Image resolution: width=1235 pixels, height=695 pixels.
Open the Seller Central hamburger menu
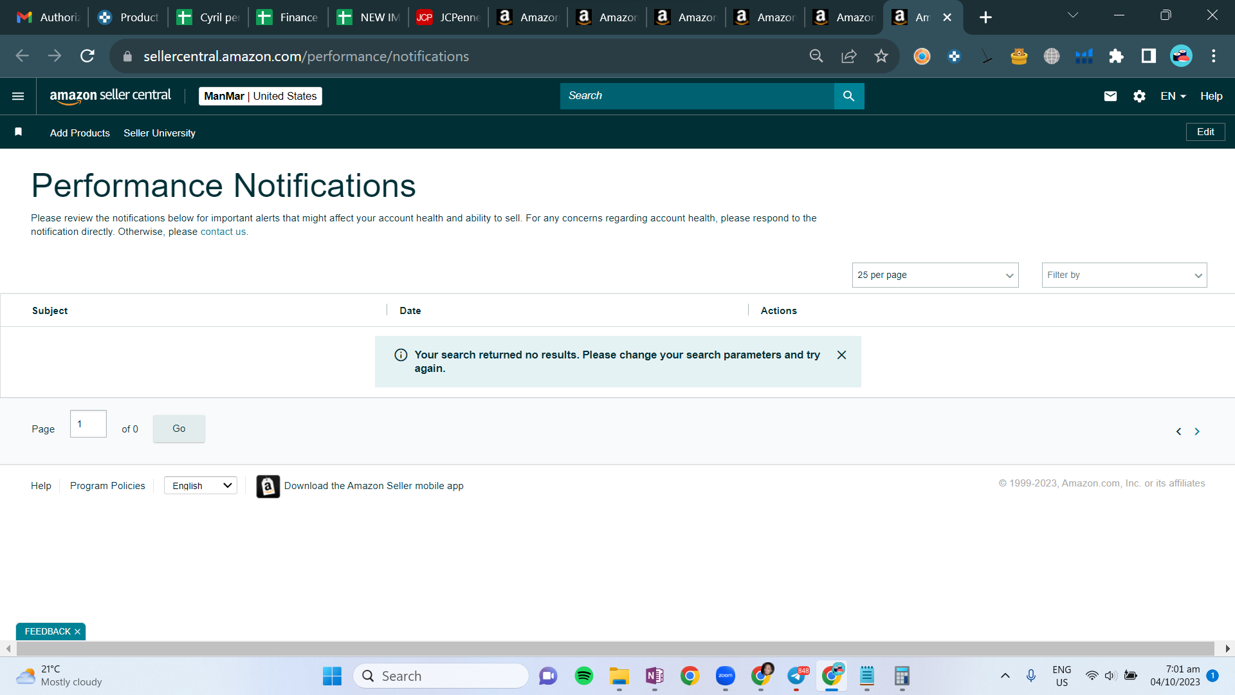[18, 96]
